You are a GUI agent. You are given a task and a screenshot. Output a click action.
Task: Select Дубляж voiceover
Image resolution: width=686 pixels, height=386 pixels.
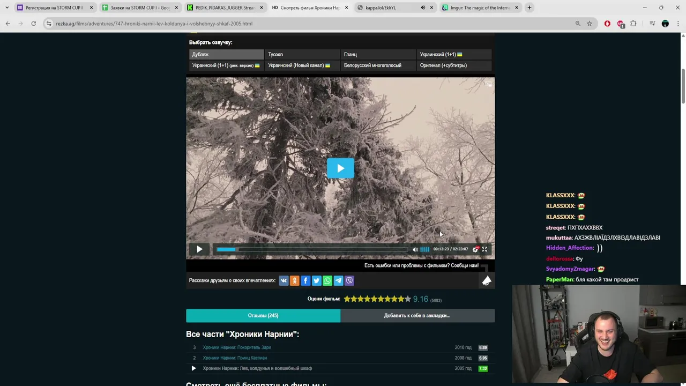coord(226,54)
